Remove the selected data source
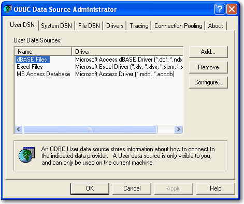244x204 pixels. point(208,67)
